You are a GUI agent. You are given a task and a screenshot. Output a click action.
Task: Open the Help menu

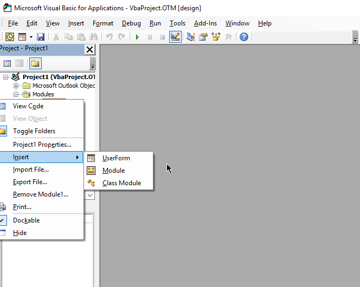click(x=265, y=23)
